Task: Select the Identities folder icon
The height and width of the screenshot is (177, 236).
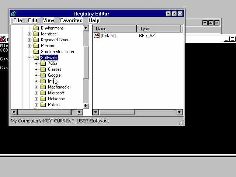Action: (36, 34)
